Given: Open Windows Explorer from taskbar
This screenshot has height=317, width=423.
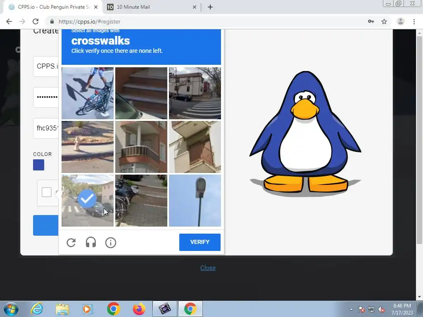Looking at the screenshot, I should pos(62,309).
